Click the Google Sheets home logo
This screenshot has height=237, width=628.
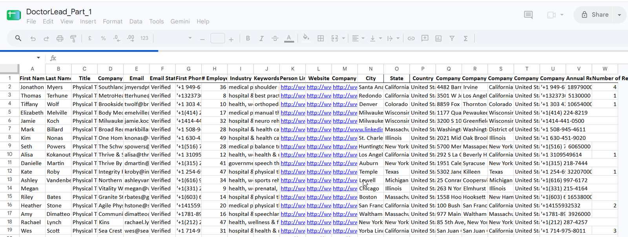coord(14,15)
